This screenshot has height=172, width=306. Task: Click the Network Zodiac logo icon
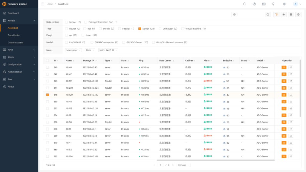[4, 4]
